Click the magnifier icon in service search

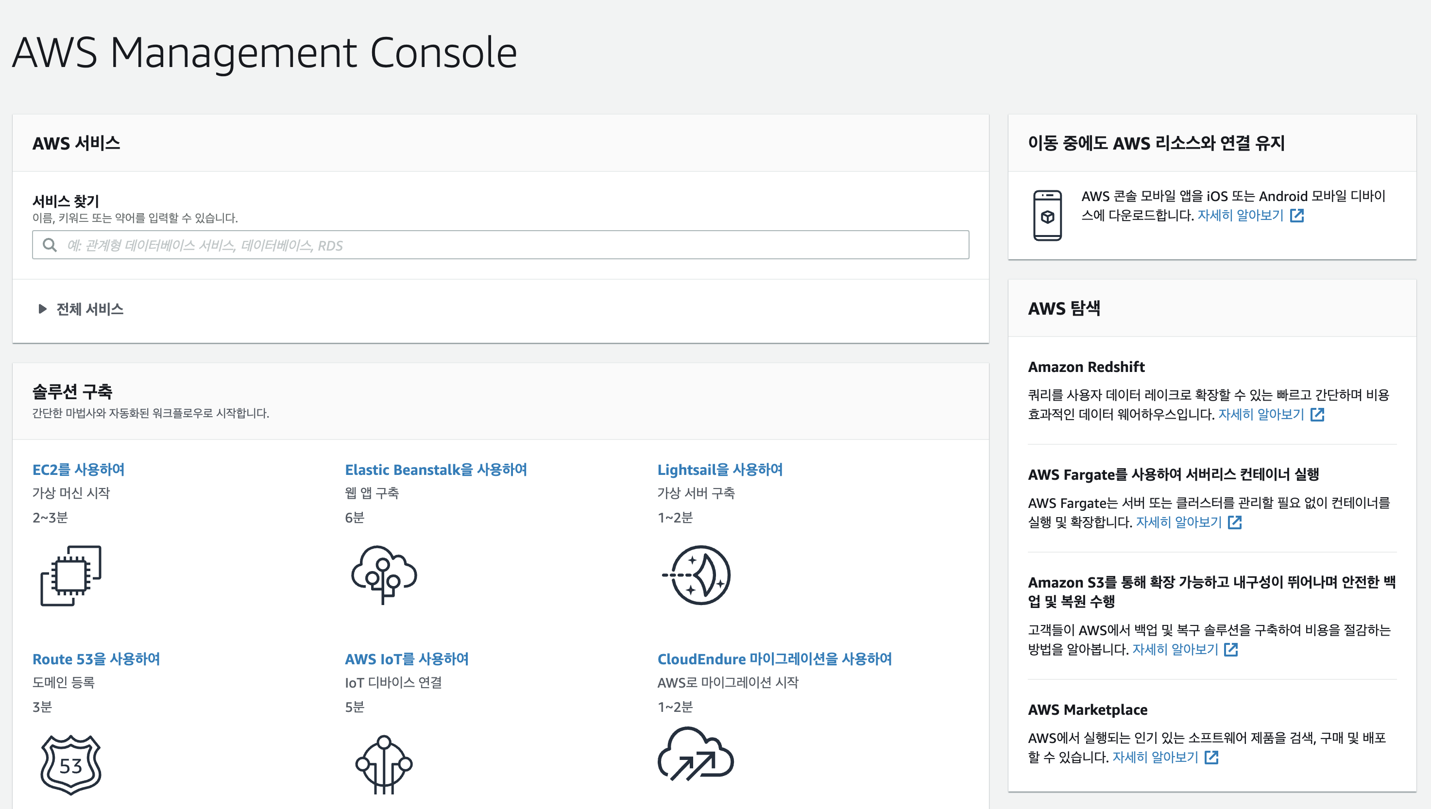(x=50, y=245)
